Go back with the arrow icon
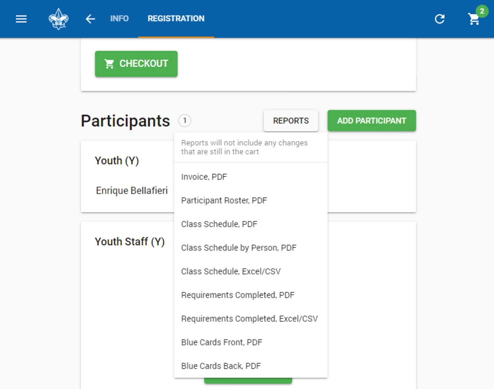Screen dimensions: 494x389 coord(90,19)
